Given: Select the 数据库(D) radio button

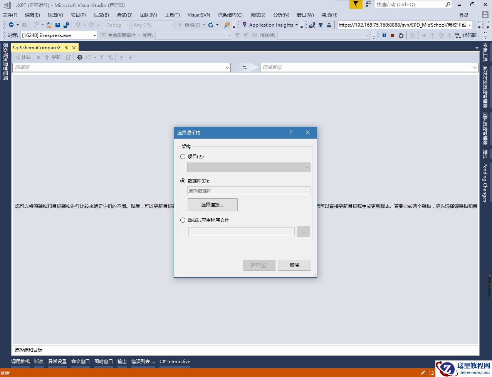Looking at the screenshot, I should (183, 181).
